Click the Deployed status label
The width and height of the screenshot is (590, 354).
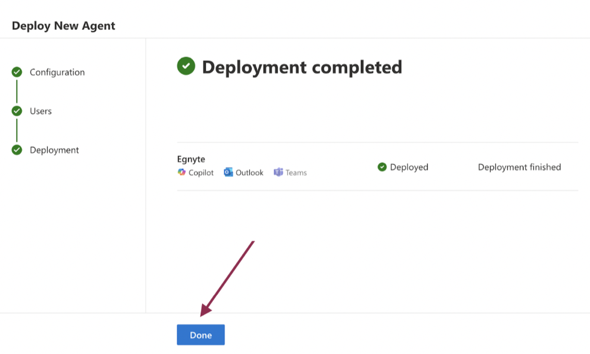[408, 167]
